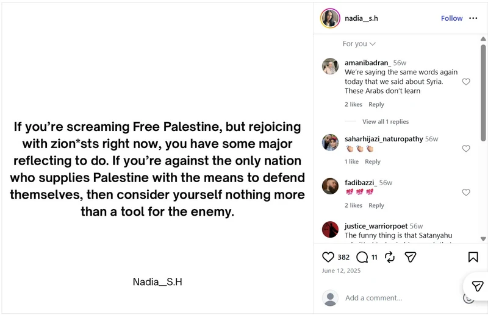The image size is (488, 315).
Task: Reply to fadibazzi_ comment
Action: click(x=376, y=205)
